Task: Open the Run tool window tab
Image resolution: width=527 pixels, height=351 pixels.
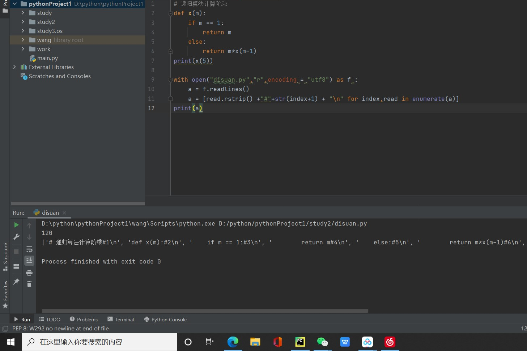Action: pos(22,320)
